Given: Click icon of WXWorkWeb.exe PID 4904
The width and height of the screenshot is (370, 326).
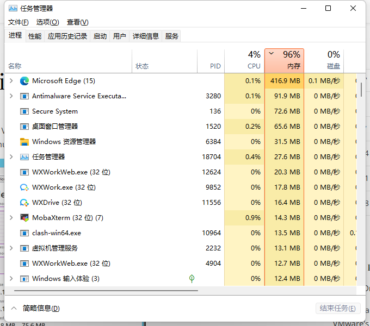Looking at the screenshot, I should point(24,264).
